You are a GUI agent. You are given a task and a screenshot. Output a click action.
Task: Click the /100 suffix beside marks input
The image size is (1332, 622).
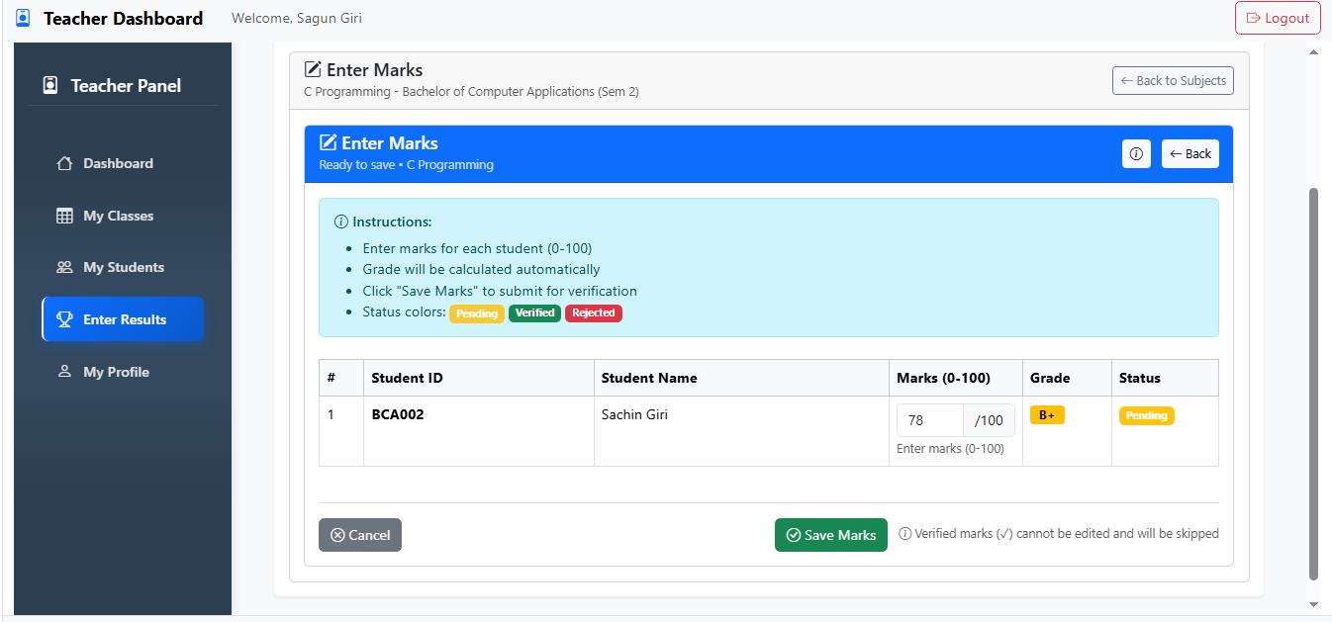click(989, 420)
